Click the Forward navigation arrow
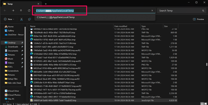The image size is (208, 105). tap(13, 11)
